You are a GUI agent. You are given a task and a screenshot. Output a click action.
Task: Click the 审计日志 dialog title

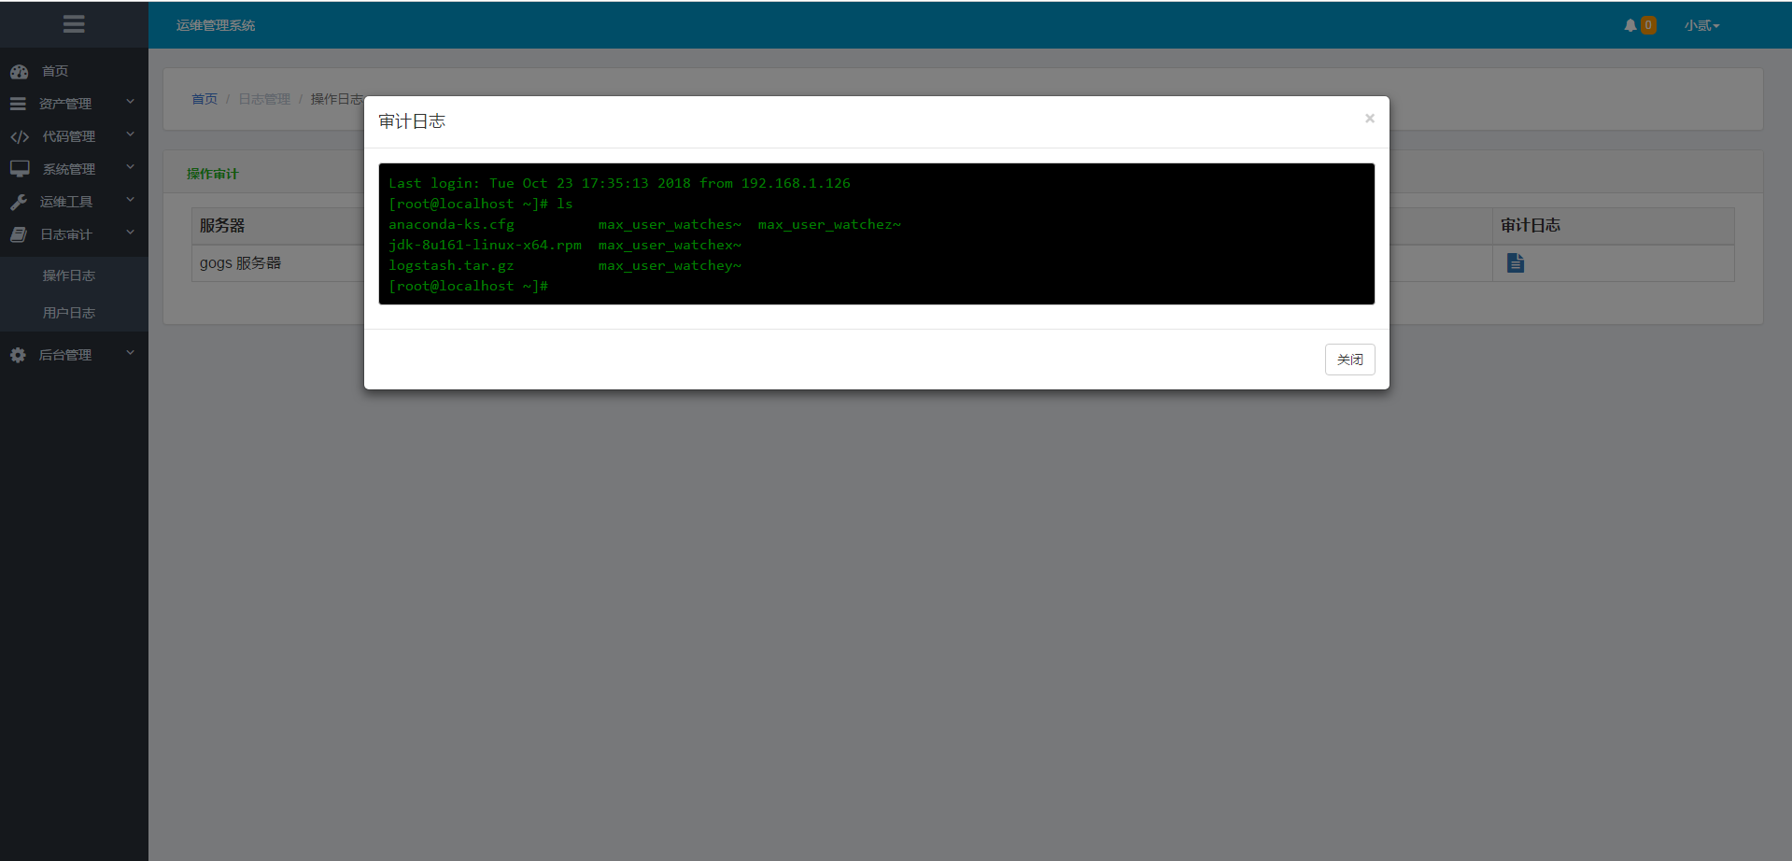point(412,121)
